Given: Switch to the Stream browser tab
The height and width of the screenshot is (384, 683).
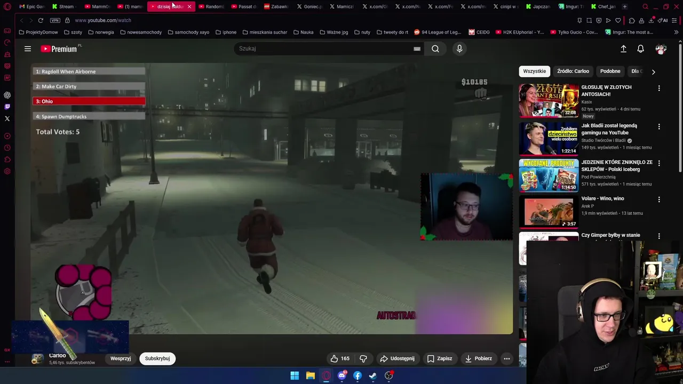Looking at the screenshot, I should click(63, 6).
